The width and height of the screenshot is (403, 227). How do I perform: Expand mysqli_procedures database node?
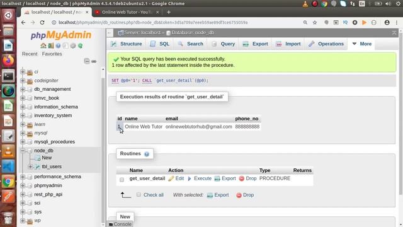(23, 142)
